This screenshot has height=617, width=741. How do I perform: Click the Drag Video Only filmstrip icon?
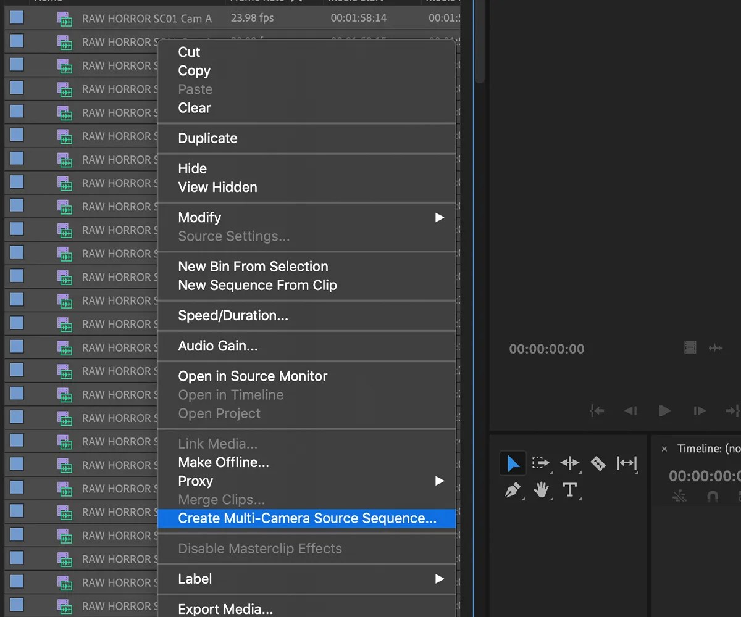[689, 348]
